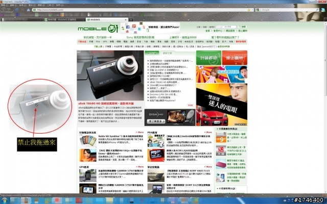Click the last red nav category item

click(241, 42)
